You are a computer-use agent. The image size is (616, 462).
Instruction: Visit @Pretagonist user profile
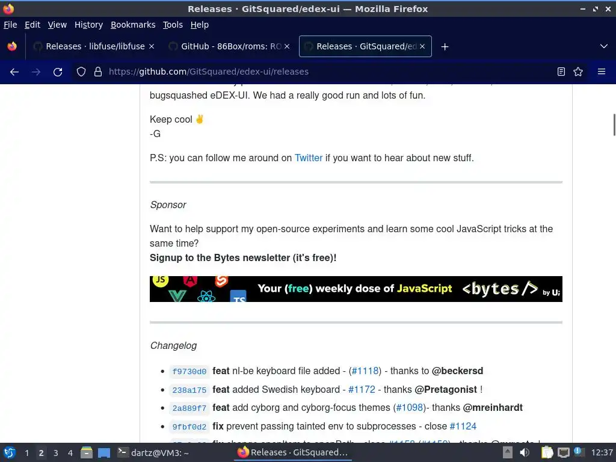pyautogui.click(x=446, y=389)
